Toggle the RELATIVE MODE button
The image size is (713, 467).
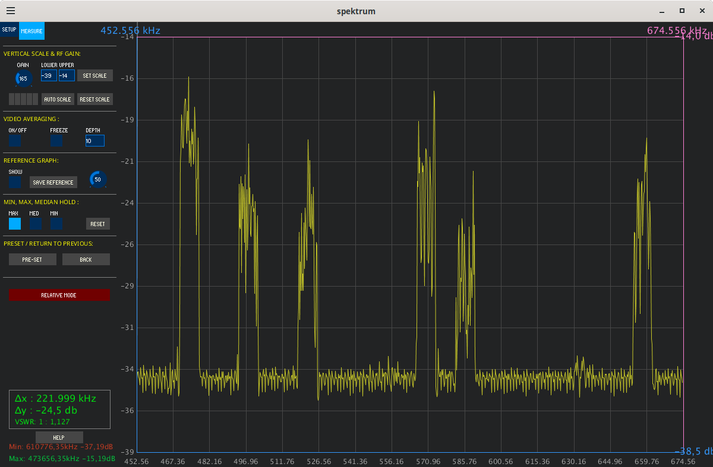click(59, 295)
